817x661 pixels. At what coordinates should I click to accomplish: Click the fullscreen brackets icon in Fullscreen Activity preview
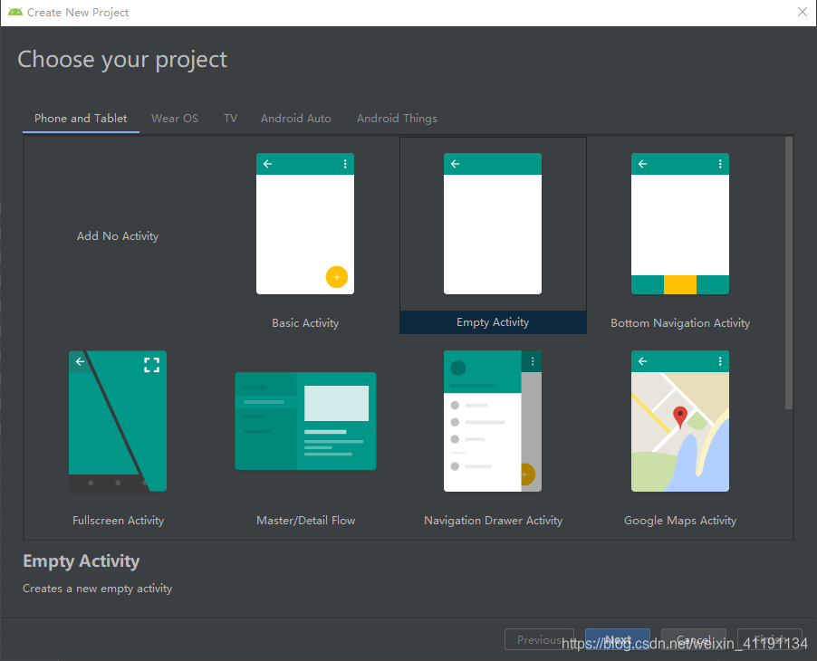click(x=151, y=365)
